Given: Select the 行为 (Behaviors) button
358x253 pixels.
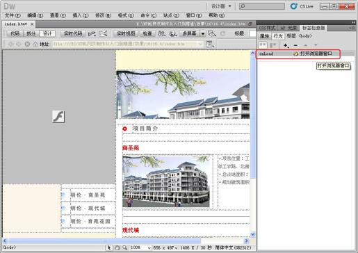Looking at the screenshot, I should 278,36.
